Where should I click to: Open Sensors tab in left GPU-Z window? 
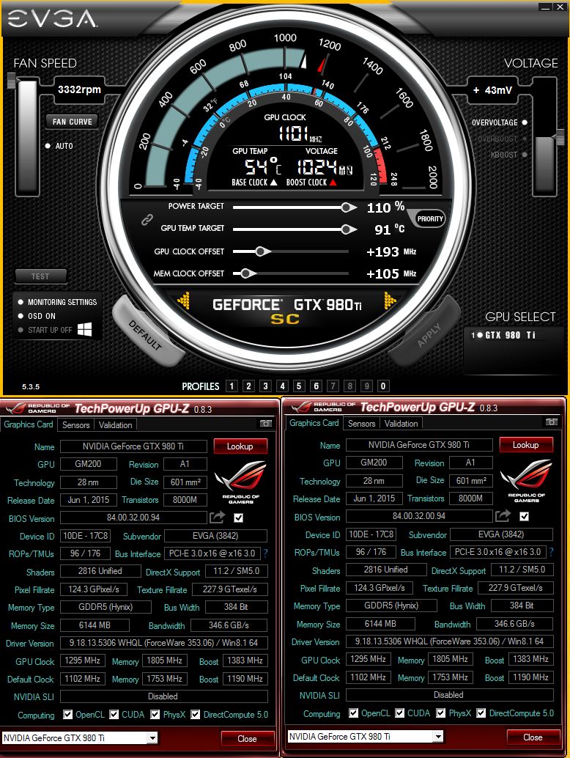(76, 425)
